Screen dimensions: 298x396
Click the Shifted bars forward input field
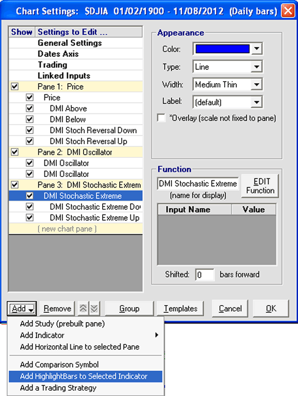click(205, 275)
